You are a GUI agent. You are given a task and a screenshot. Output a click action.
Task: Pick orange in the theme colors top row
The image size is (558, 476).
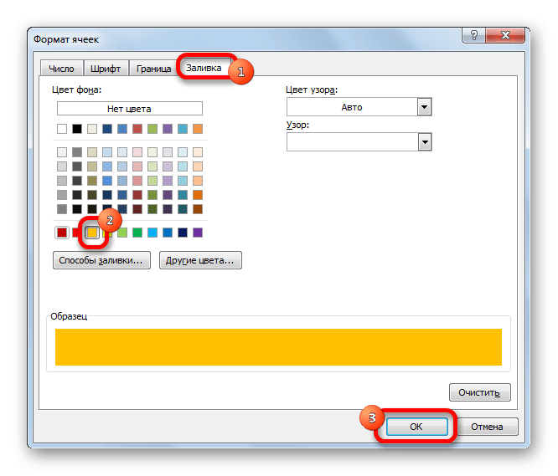pyautogui.click(x=198, y=129)
